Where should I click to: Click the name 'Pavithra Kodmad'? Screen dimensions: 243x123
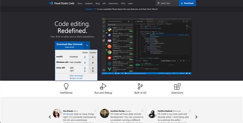[x=165, y=111]
